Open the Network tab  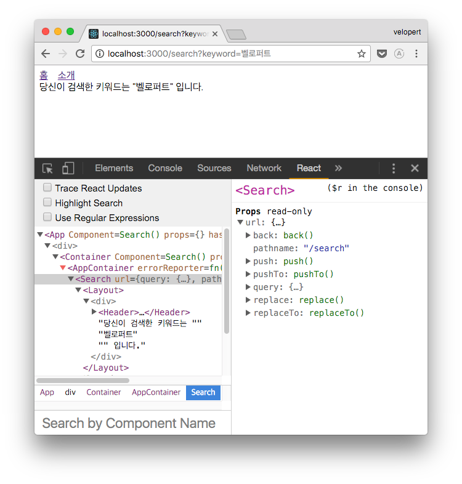coord(264,168)
